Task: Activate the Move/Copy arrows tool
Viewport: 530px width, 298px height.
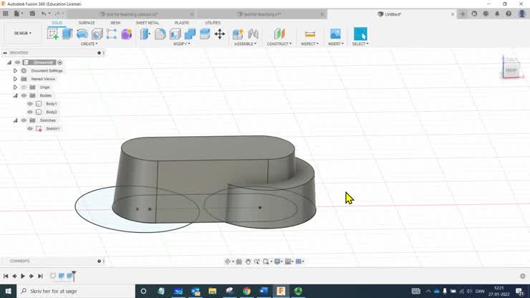Action: 220,34
